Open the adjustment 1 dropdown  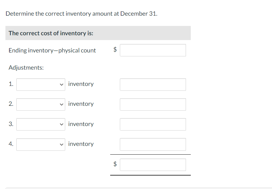pos(41,84)
